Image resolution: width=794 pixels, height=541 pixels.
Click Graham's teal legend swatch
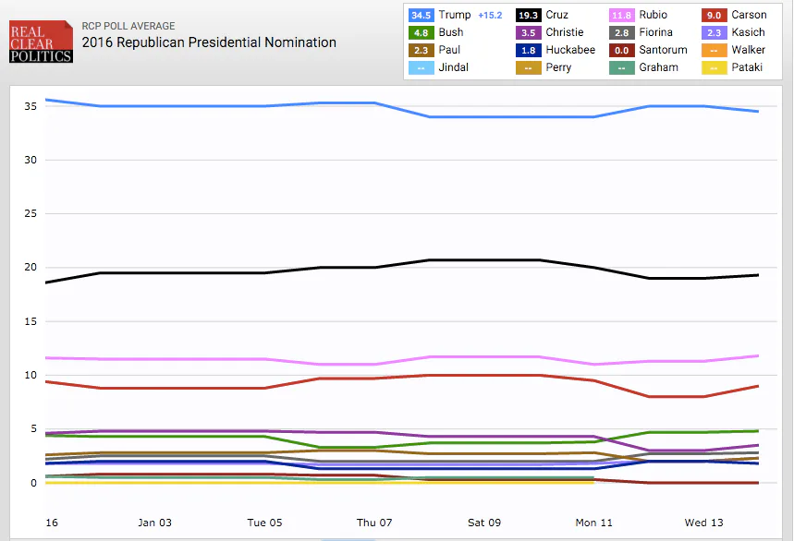[621, 67]
